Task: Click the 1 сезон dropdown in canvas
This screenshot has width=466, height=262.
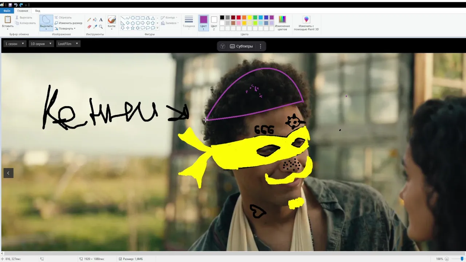Action: [15, 44]
